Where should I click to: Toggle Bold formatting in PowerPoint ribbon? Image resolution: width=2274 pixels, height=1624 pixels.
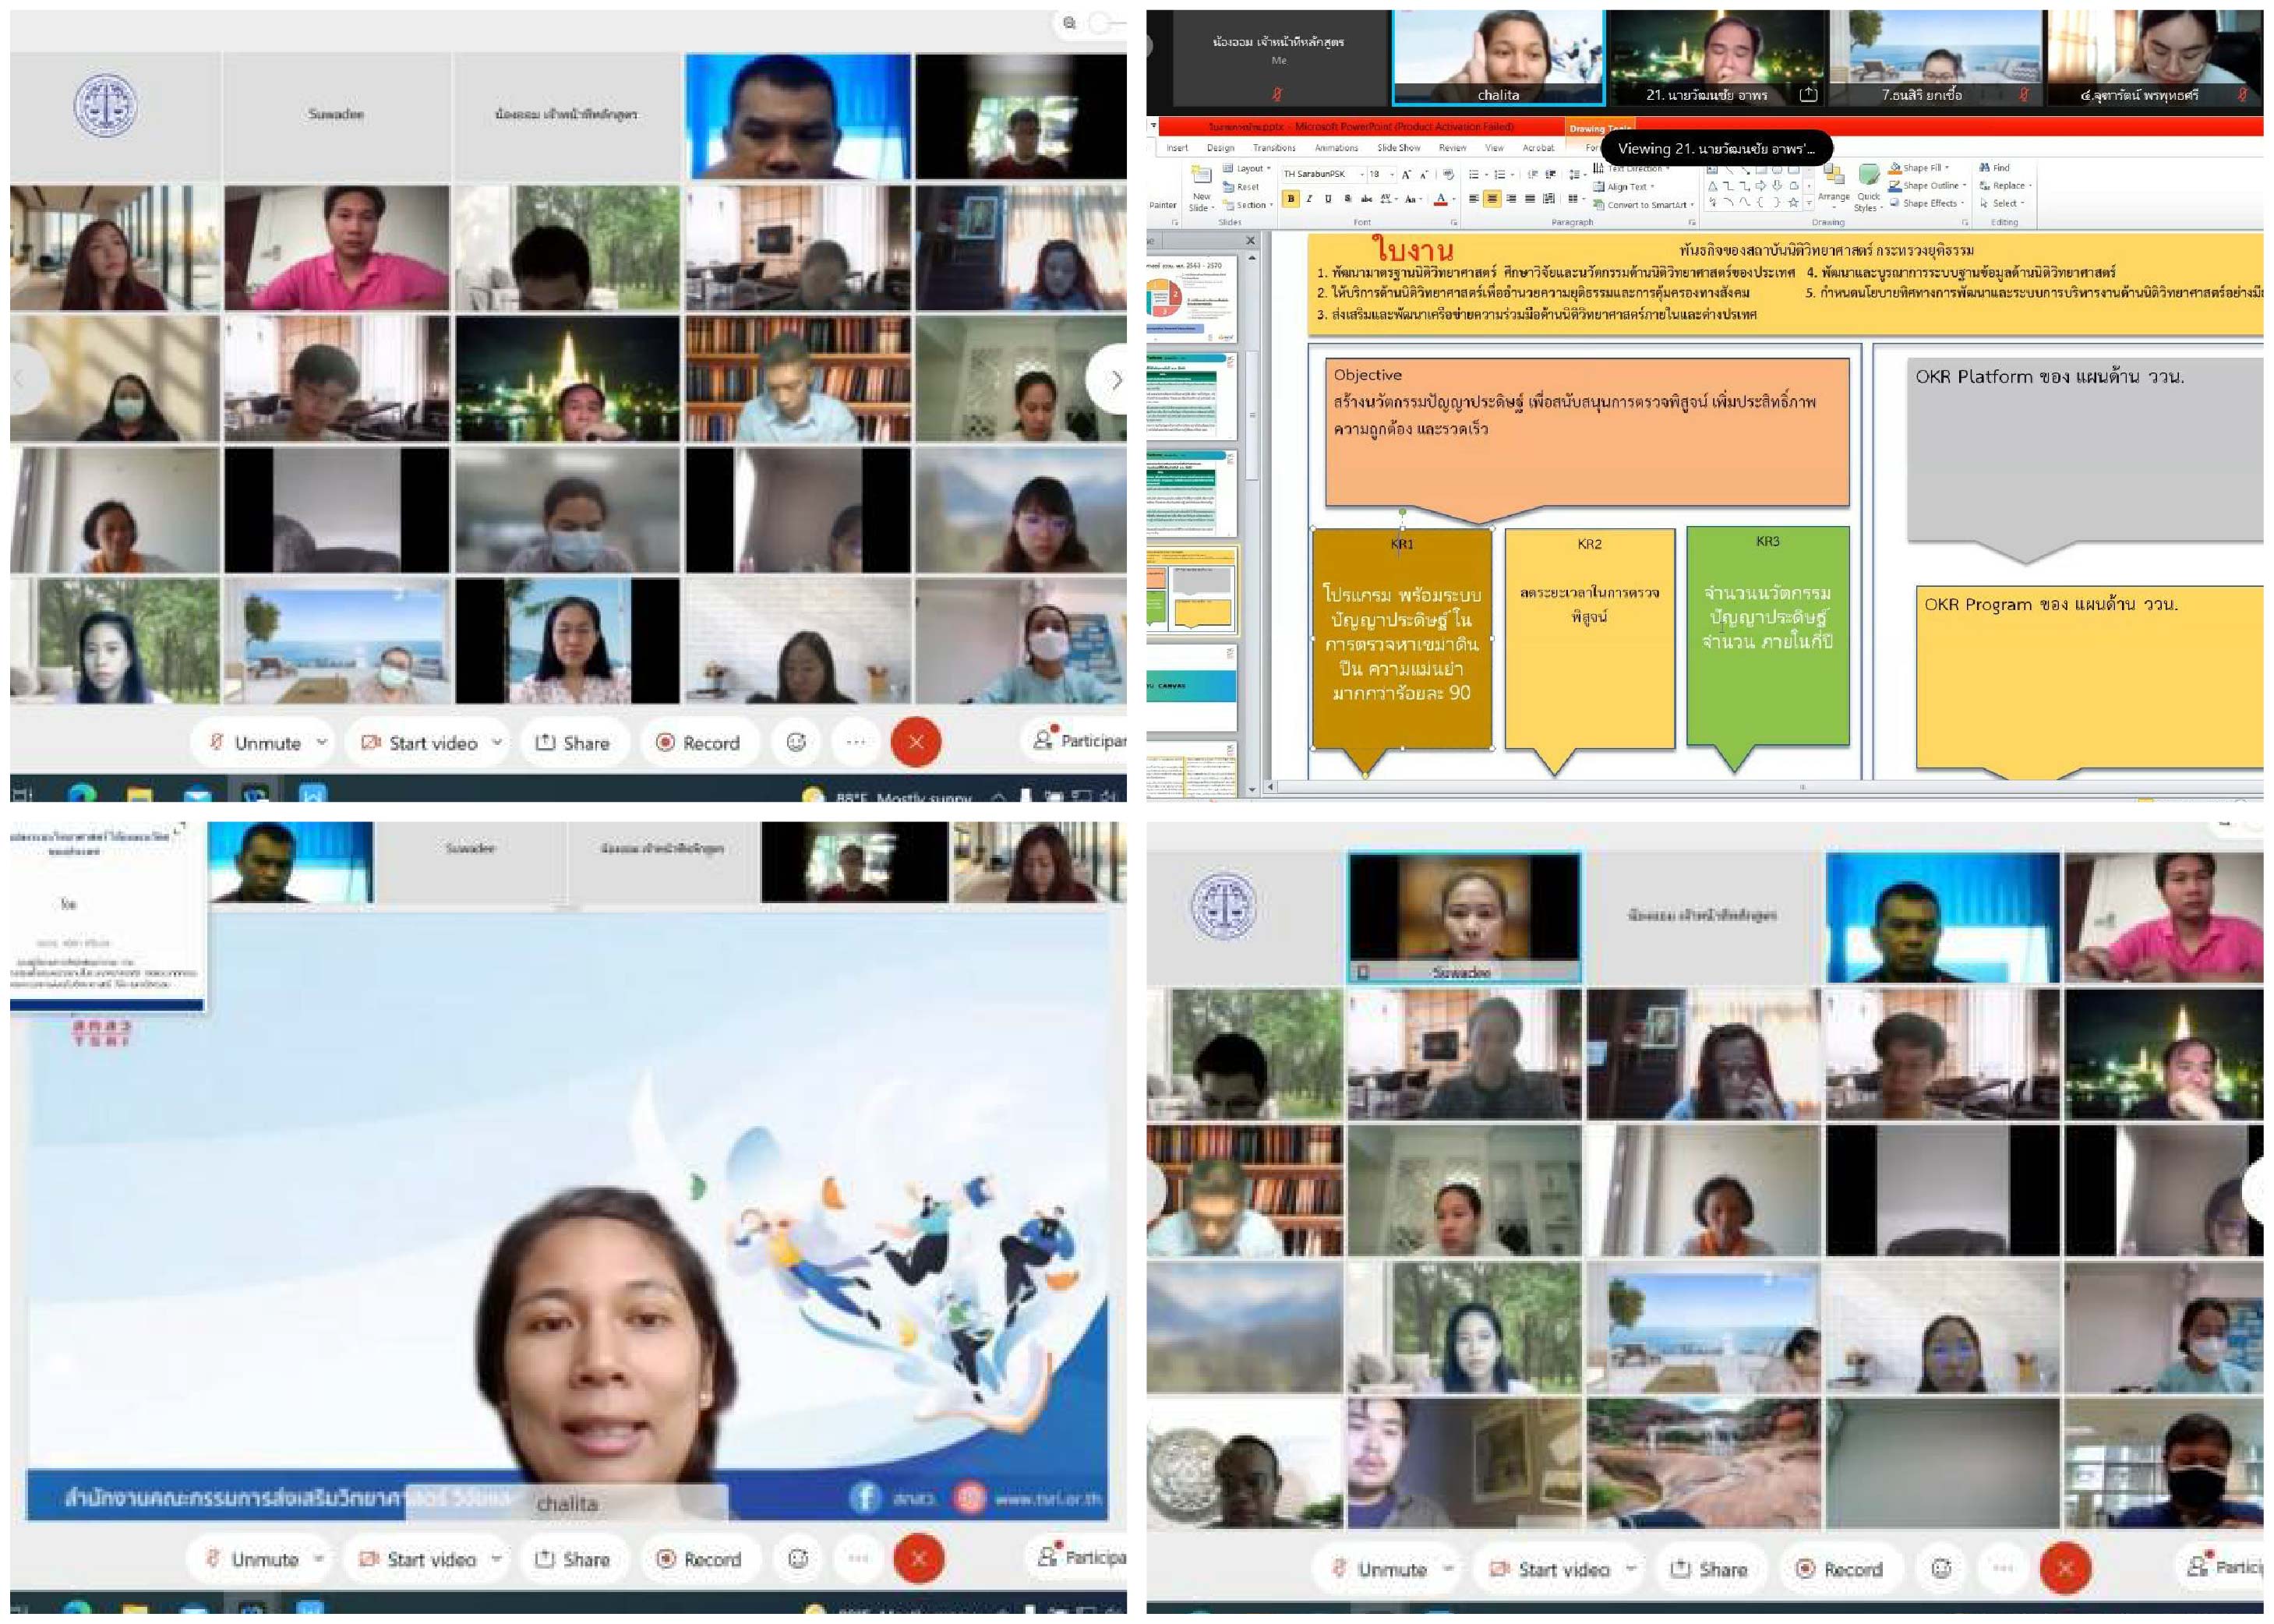(x=1291, y=199)
